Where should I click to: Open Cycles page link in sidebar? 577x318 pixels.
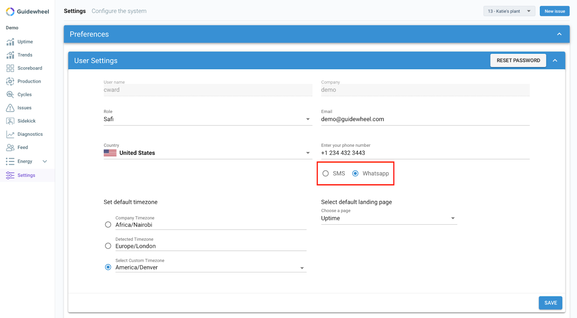(x=25, y=94)
